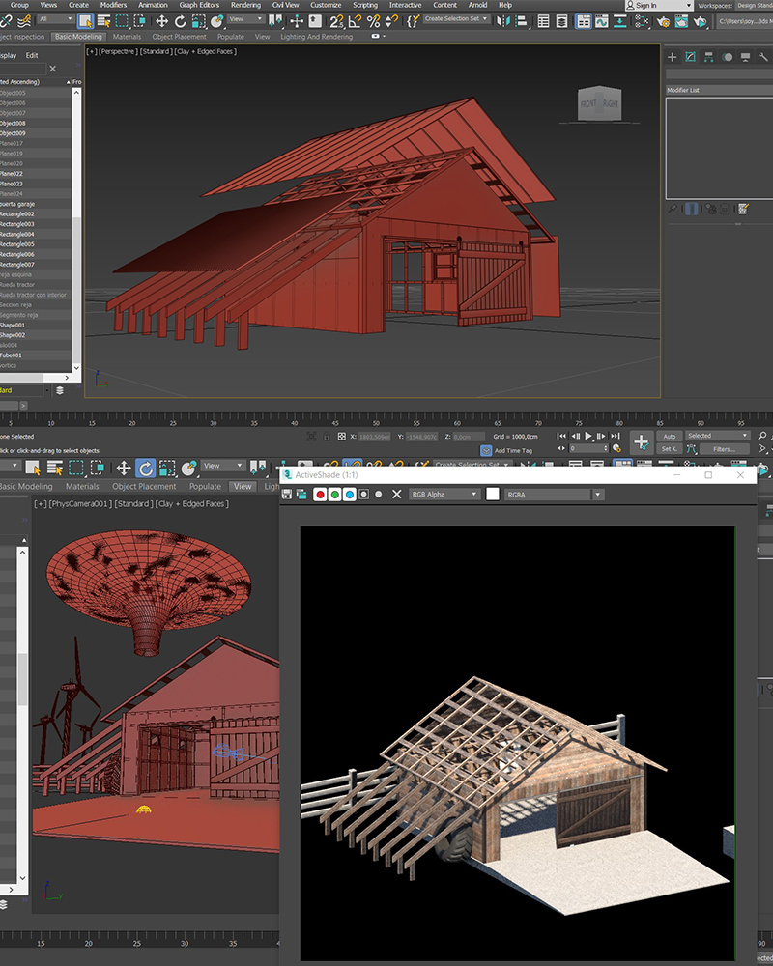Open Hierarchy tab in command panel

click(x=709, y=57)
